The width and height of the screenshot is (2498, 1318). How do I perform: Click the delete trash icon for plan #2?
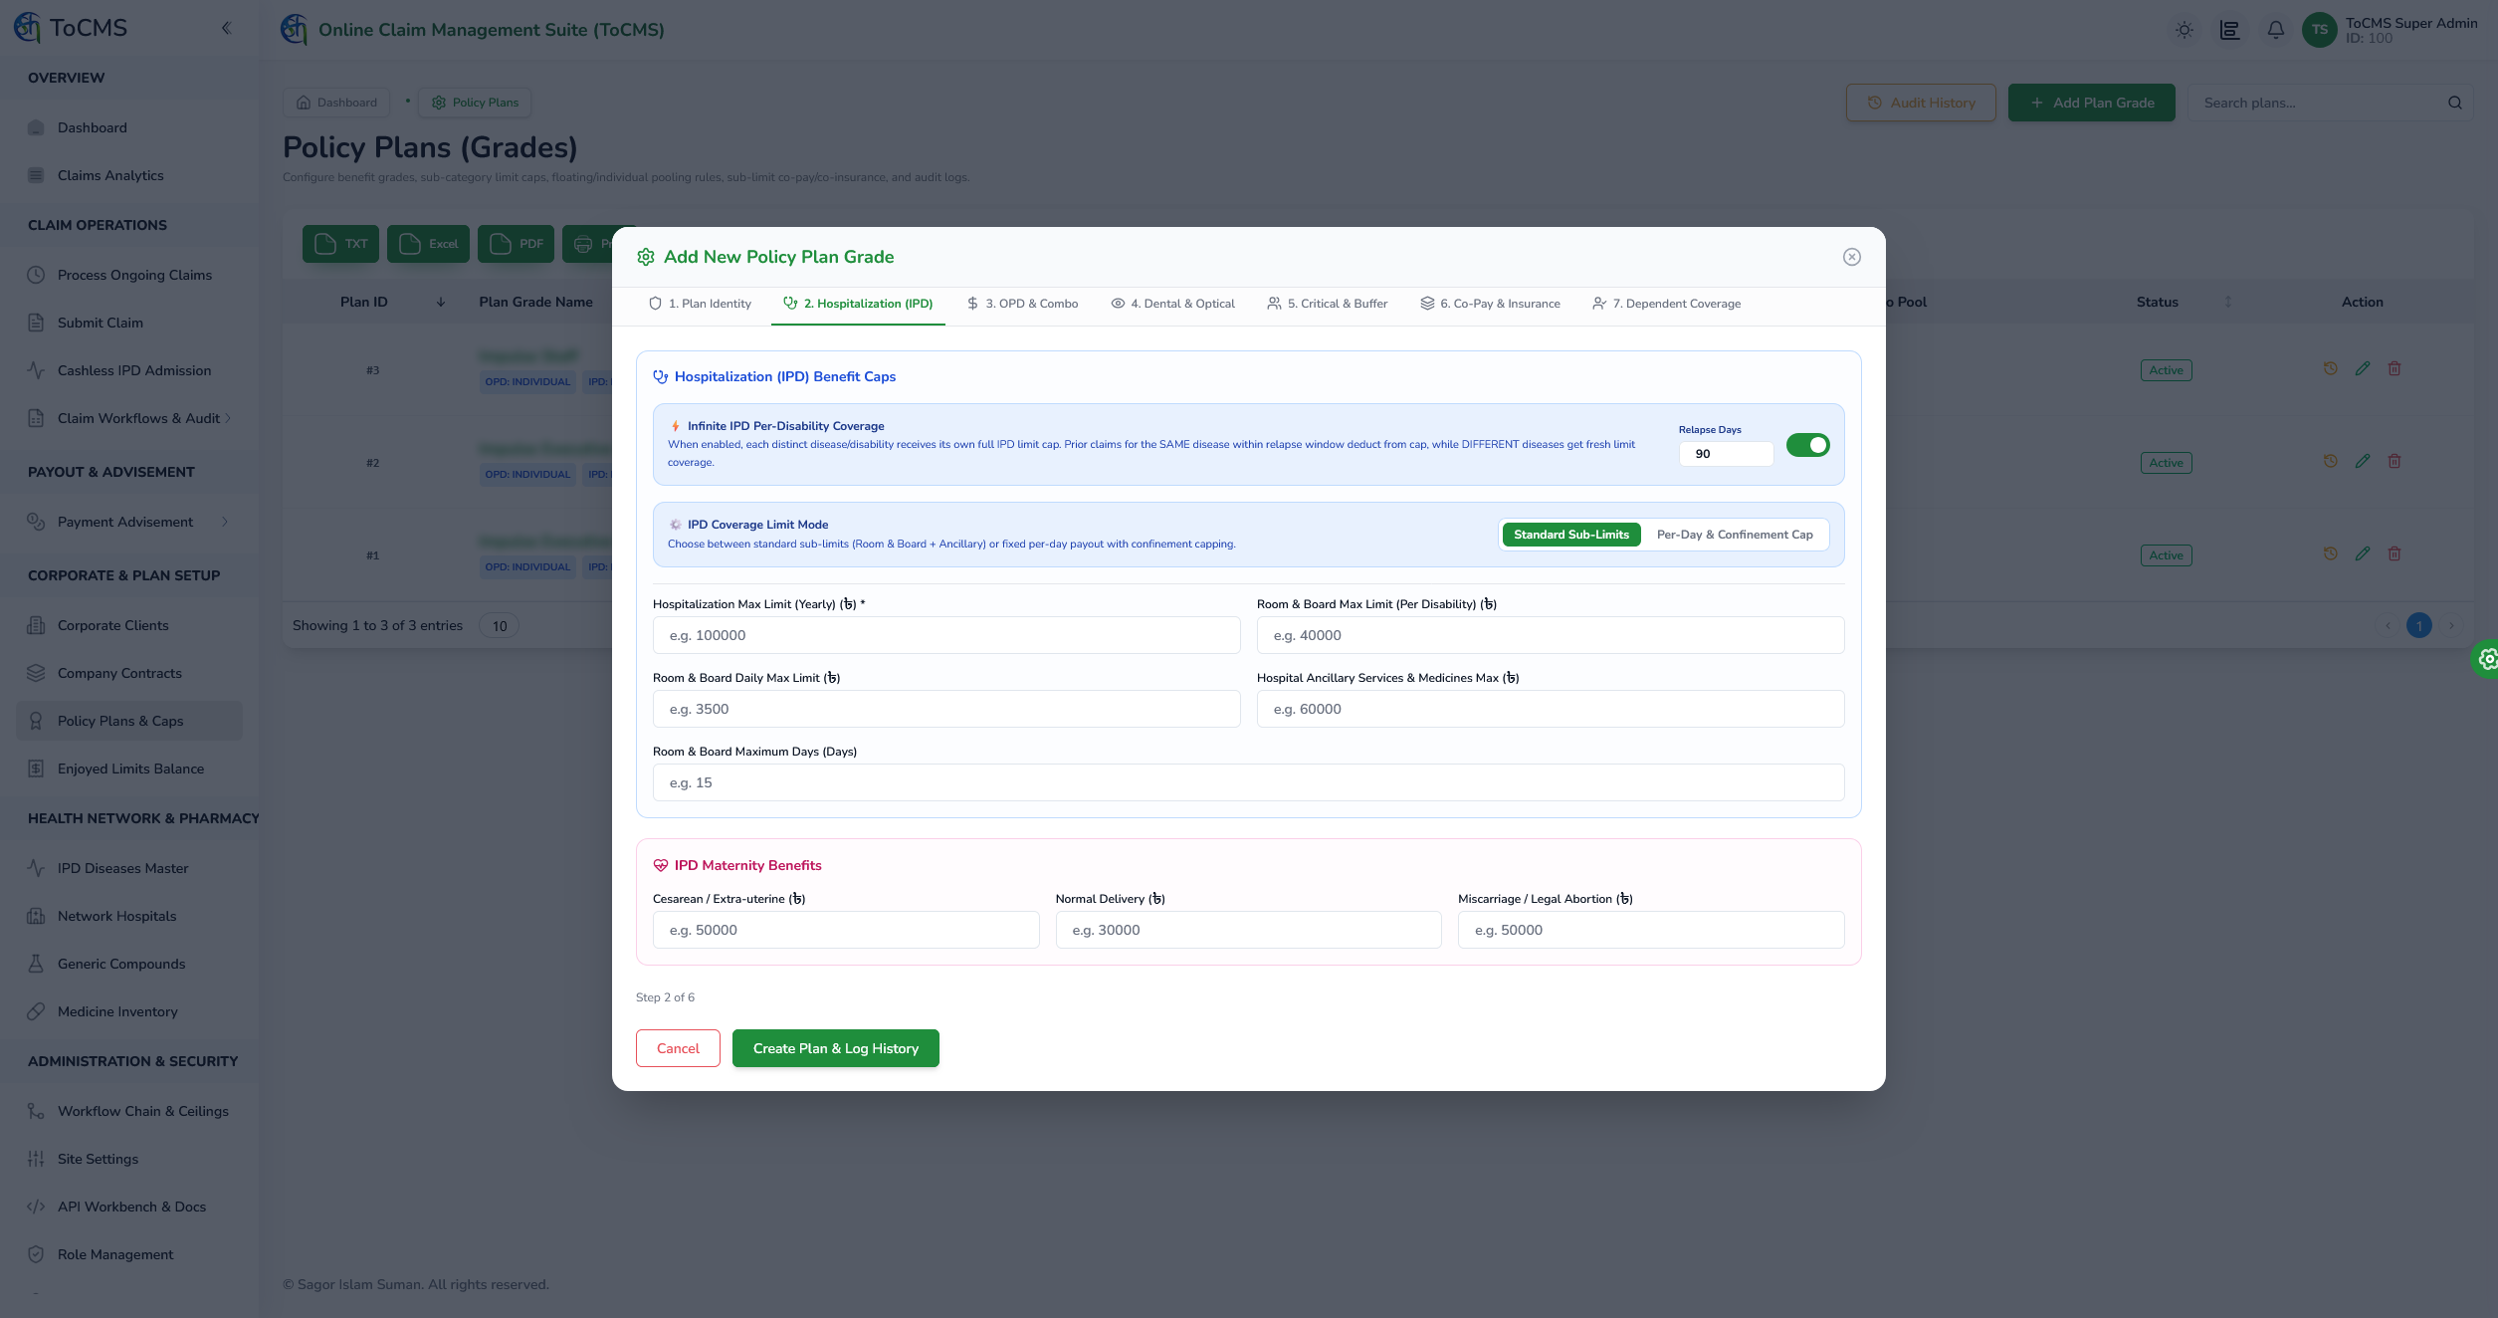coord(2394,462)
